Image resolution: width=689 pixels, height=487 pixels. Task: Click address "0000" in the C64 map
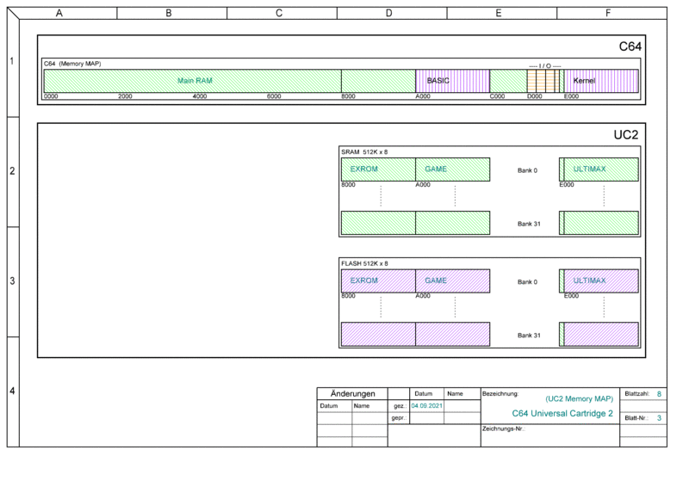click(51, 96)
